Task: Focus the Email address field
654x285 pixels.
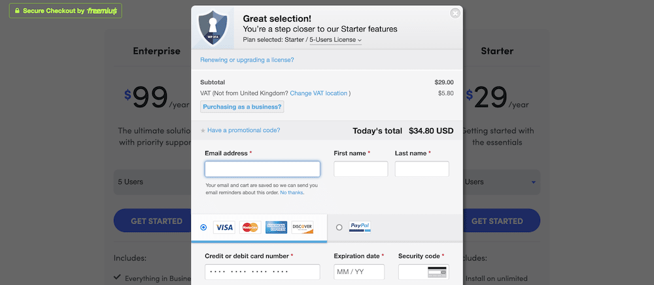Action: point(262,169)
